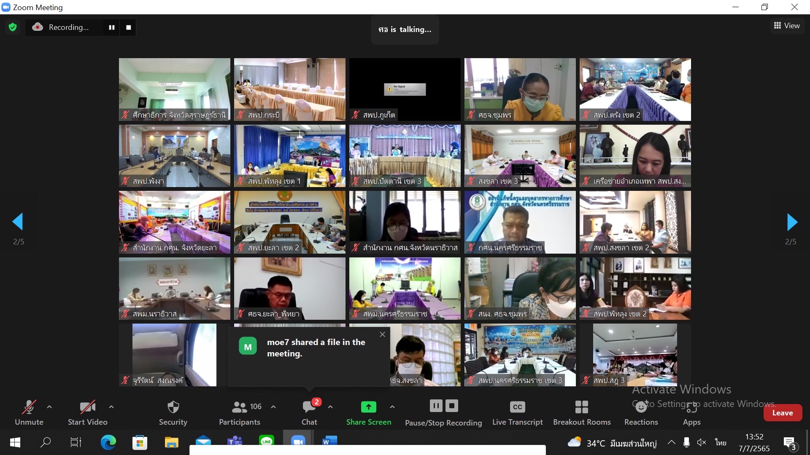Select the สพป.ภูเก็ต video tile
The width and height of the screenshot is (810, 455).
tap(405, 89)
